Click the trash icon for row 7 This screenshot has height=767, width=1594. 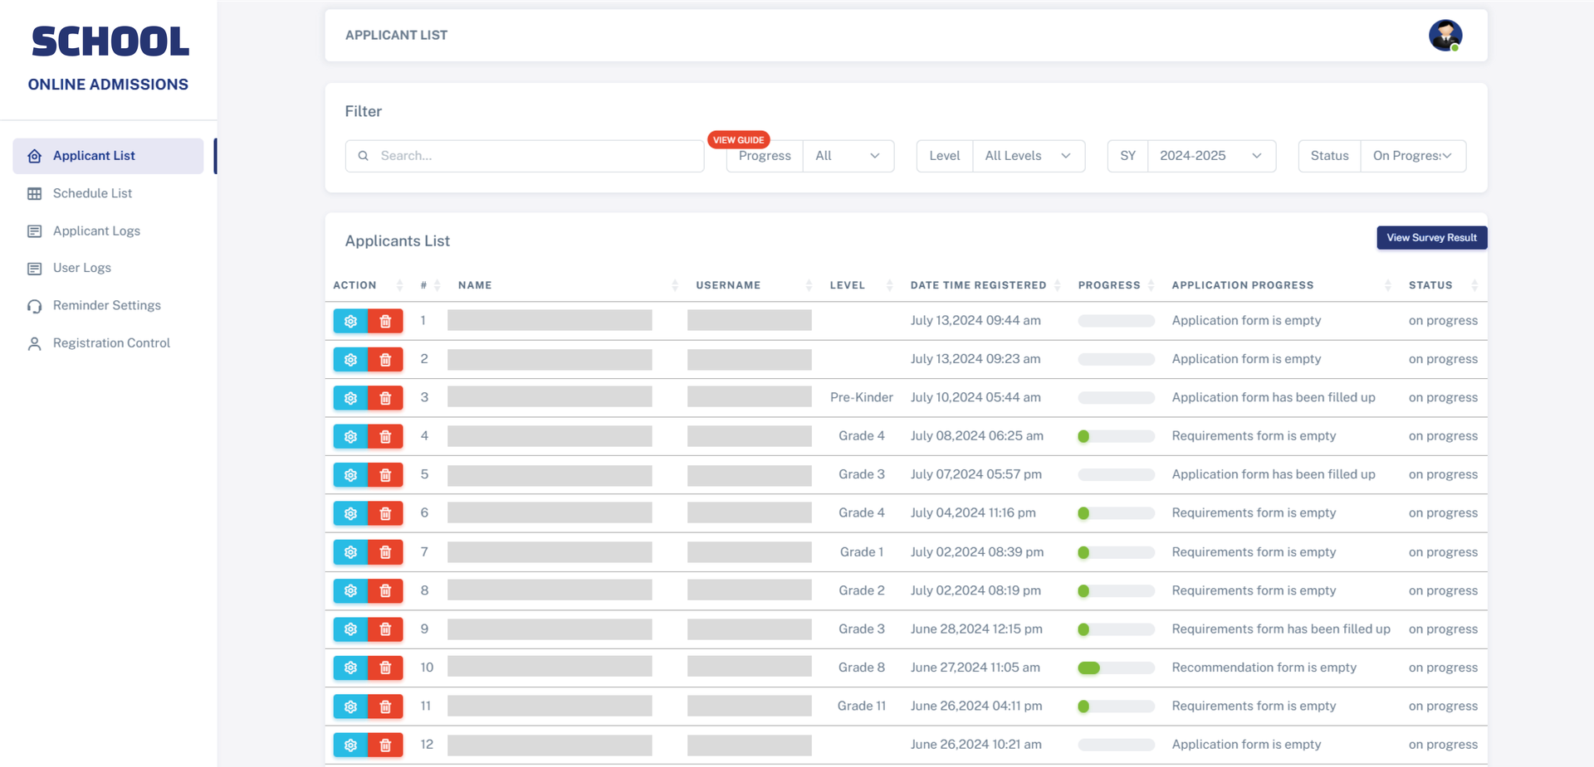click(x=385, y=552)
